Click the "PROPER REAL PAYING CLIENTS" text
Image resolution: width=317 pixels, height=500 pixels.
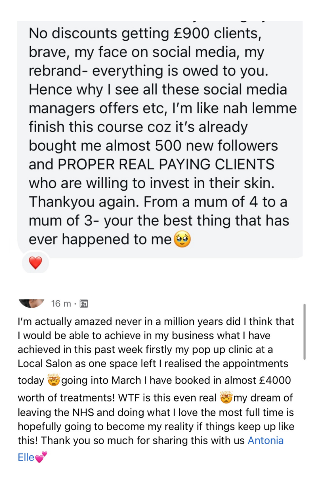(x=166, y=164)
